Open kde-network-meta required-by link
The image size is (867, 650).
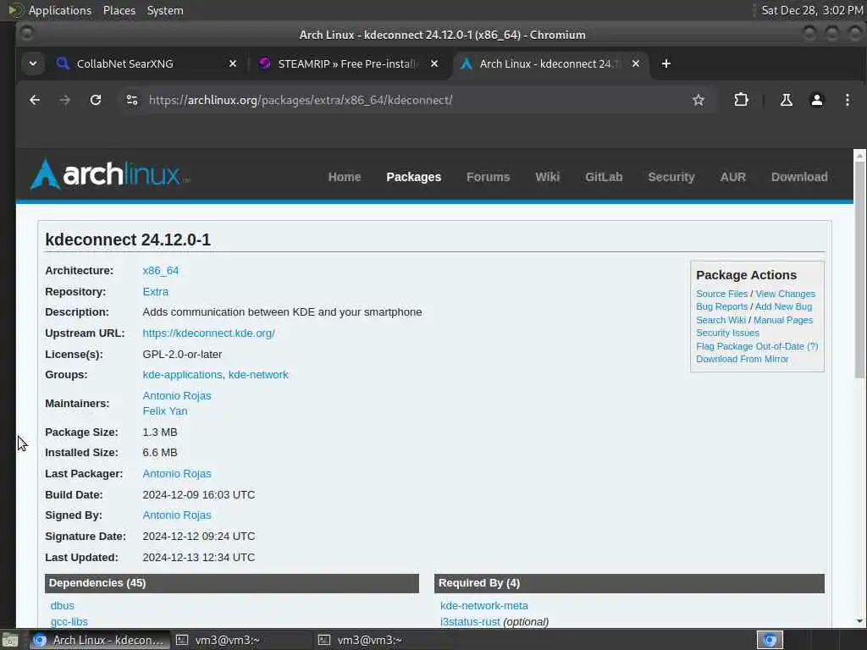pyautogui.click(x=483, y=606)
